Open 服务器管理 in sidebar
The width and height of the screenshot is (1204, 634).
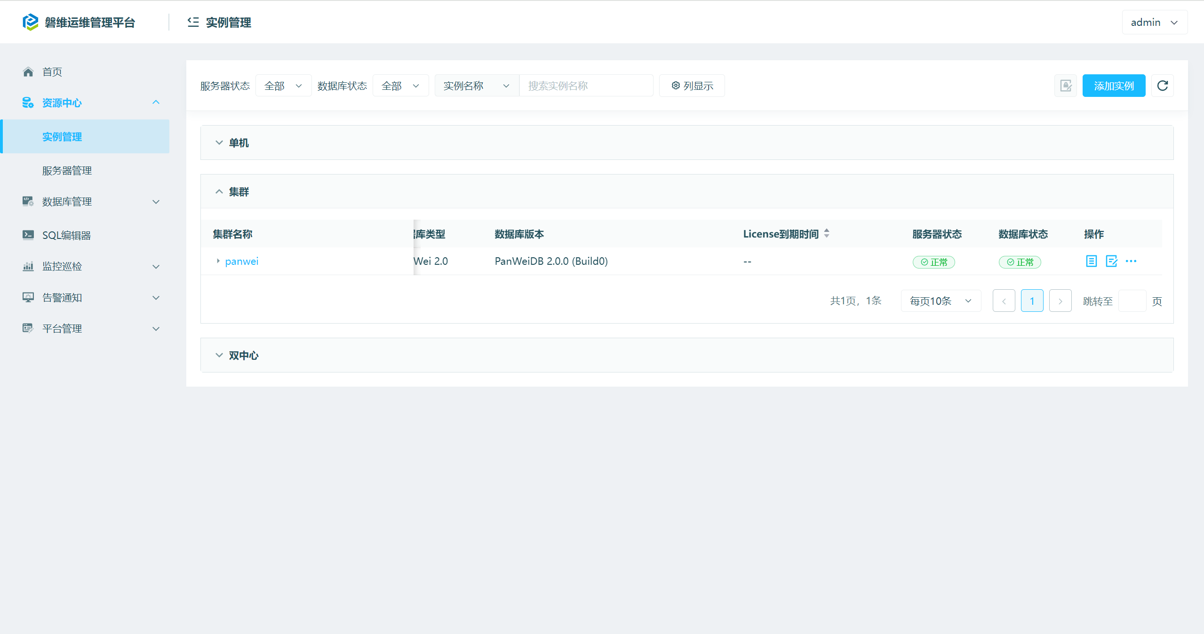(x=67, y=170)
